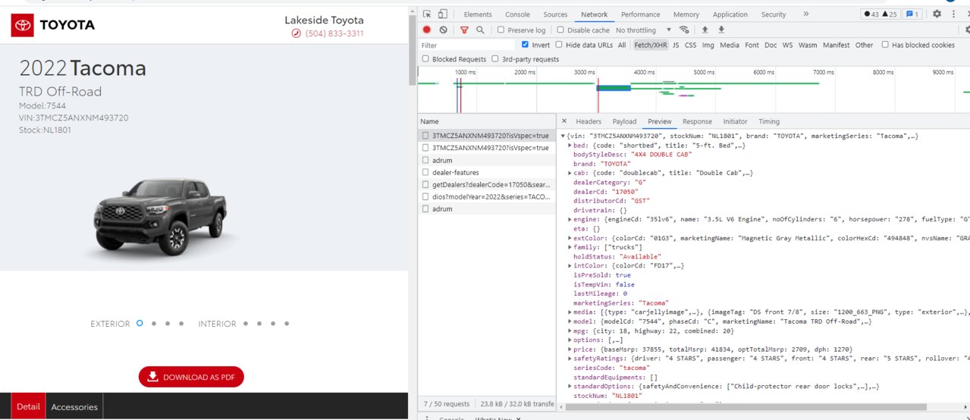Image resolution: width=970 pixels, height=420 pixels.
Task: Click the Filter text input
Action: tap(468, 45)
